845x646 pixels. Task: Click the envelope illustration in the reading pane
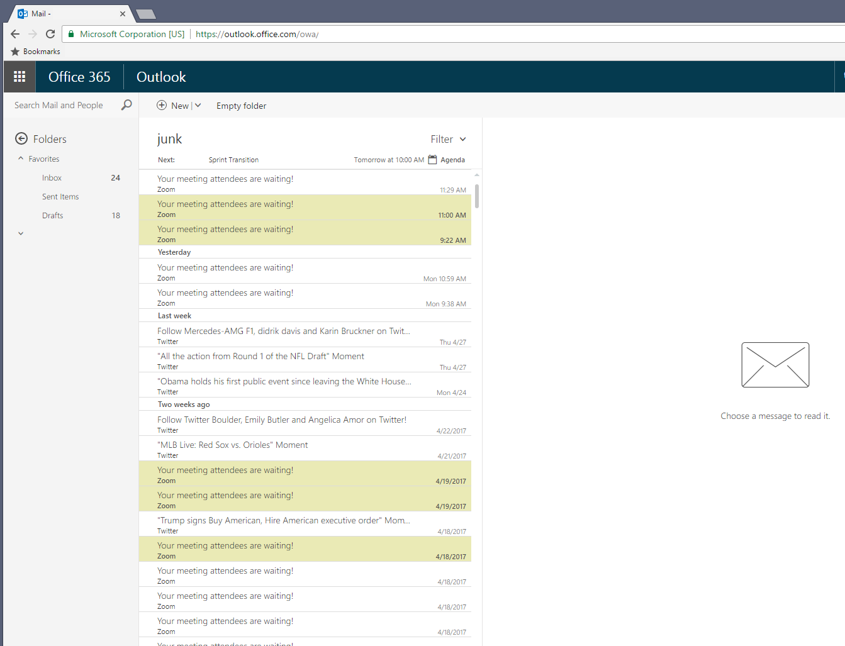coord(775,365)
